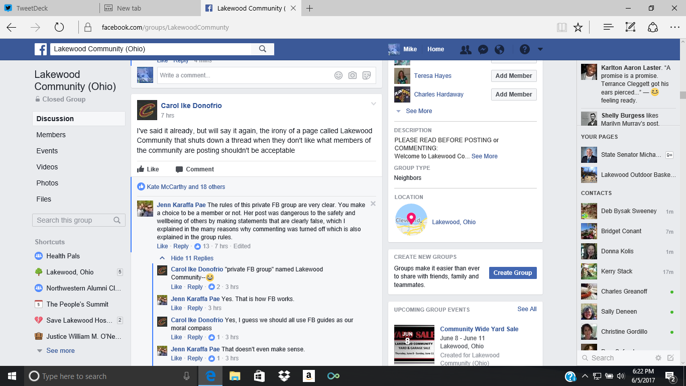
Task: Open the notifications globe icon
Action: pyautogui.click(x=499, y=49)
